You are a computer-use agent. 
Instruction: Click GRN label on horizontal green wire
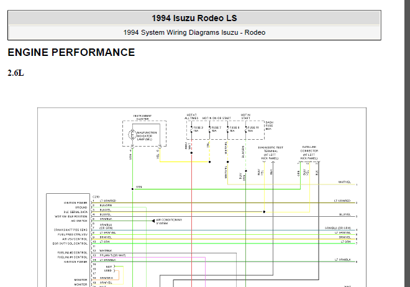click(139, 187)
